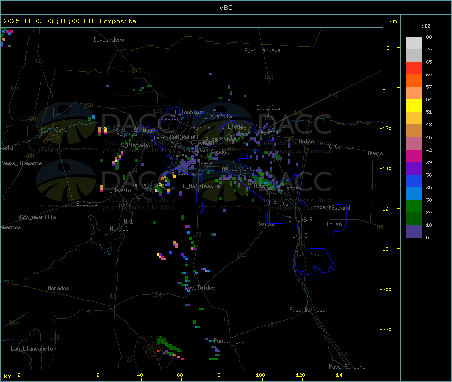Click the SAN_RAFAEL city label
The height and width of the screenshot is (382, 452).
(184, 137)
